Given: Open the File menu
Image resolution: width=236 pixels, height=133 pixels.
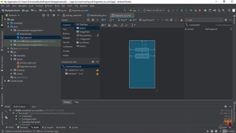Looking at the screenshot, I should [3, 6].
